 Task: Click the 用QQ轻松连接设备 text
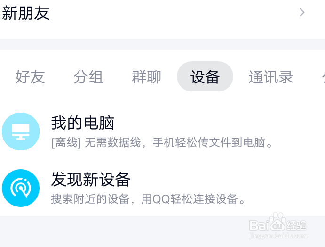pyautogui.click(x=194, y=199)
